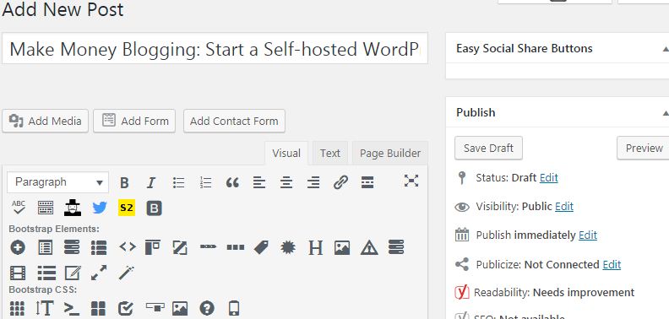The width and height of the screenshot is (669, 319).
Task: Open the Page Builder tab
Action: [x=390, y=153]
